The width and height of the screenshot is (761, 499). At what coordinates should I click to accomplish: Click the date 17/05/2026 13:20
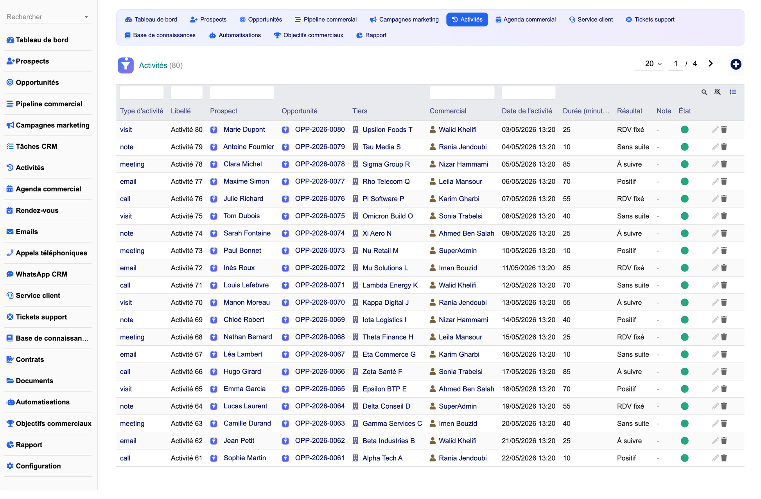click(x=528, y=372)
